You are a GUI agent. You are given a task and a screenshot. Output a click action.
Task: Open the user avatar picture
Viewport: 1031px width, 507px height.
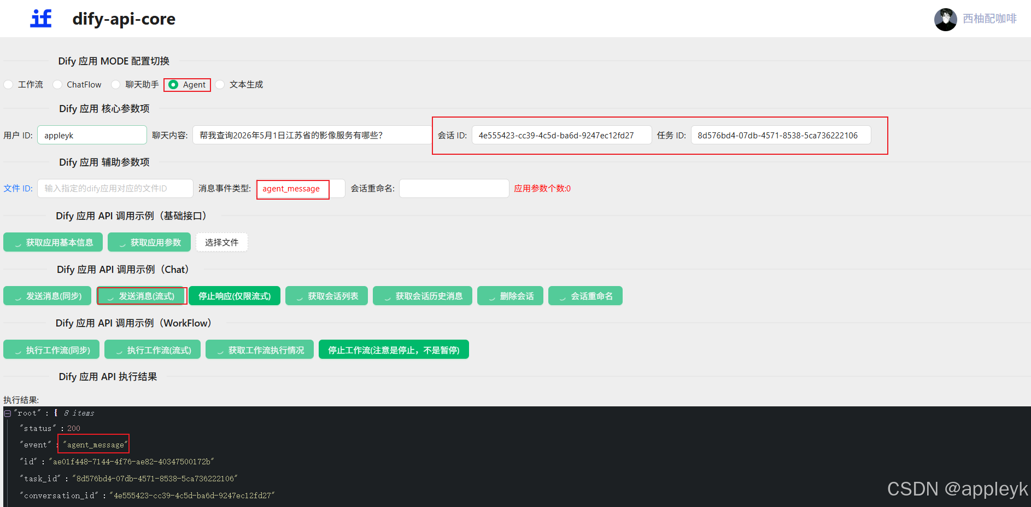946,20
